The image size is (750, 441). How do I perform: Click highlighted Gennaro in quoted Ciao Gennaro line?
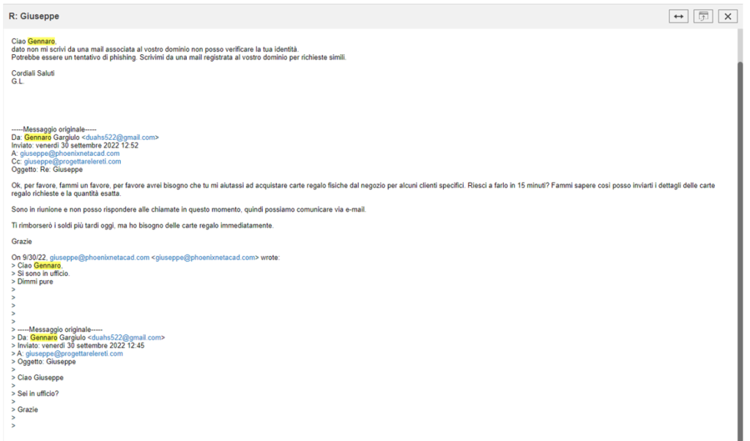click(47, 265)
